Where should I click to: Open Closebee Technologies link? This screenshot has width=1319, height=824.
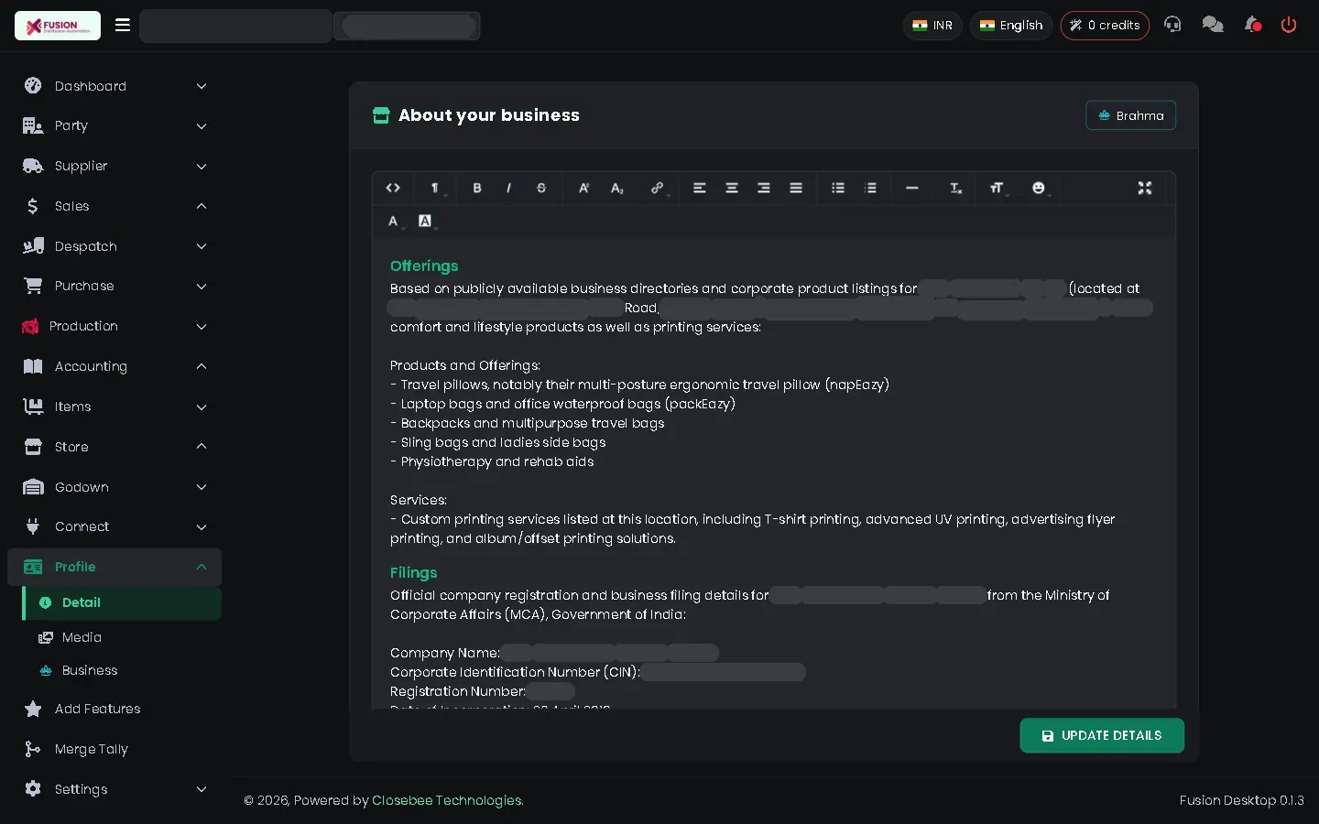point(448,800)
